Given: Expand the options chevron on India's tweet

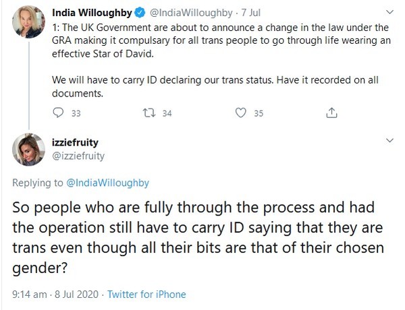Looking at the screenshot, I should pos(389,11).
